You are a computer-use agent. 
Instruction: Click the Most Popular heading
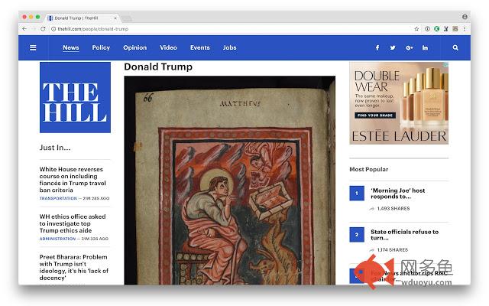coord(368,169)
